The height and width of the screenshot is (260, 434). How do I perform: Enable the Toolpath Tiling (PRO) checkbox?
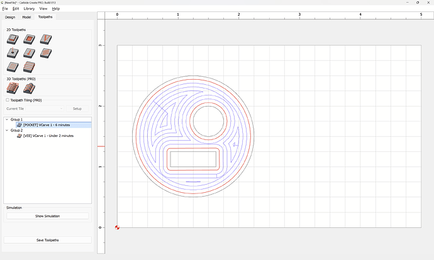pos(8,100)
